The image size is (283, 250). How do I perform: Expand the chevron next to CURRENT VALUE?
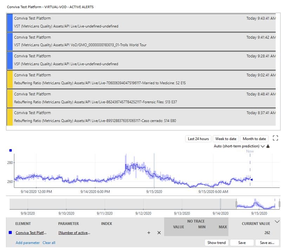[277, 222]
